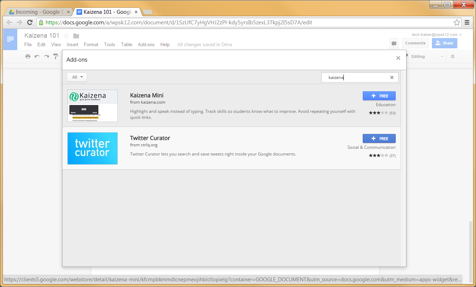Open the Tools menu

pyautogui.click(x=110, y=44)
